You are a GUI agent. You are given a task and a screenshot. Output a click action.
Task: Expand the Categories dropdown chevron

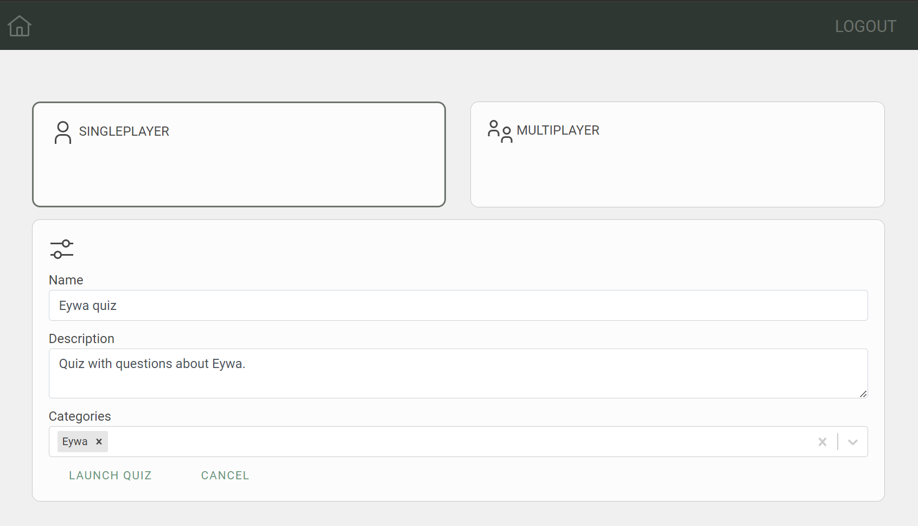[852, 442]
